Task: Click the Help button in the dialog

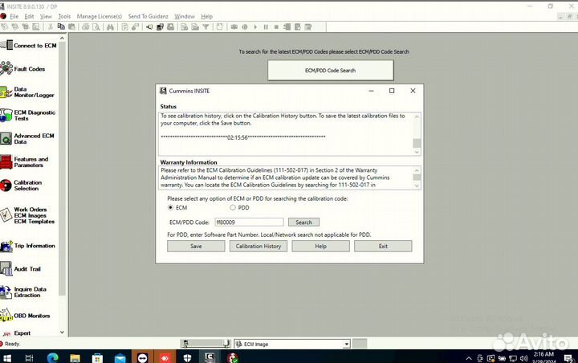Action: point(320,246)
